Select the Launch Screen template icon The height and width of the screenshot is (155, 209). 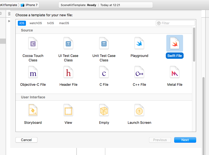pyautogui.click(x=139, y=110)
